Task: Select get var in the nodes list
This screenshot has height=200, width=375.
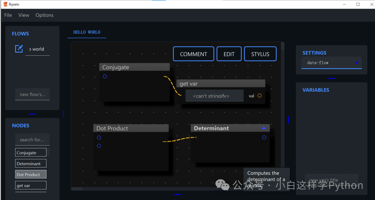Action: (31, 185)
